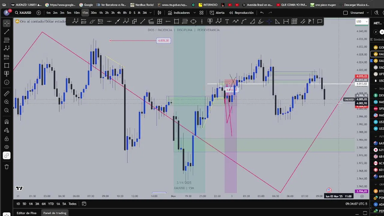Click the economic event flag on time axis

[x=329, y=190]
